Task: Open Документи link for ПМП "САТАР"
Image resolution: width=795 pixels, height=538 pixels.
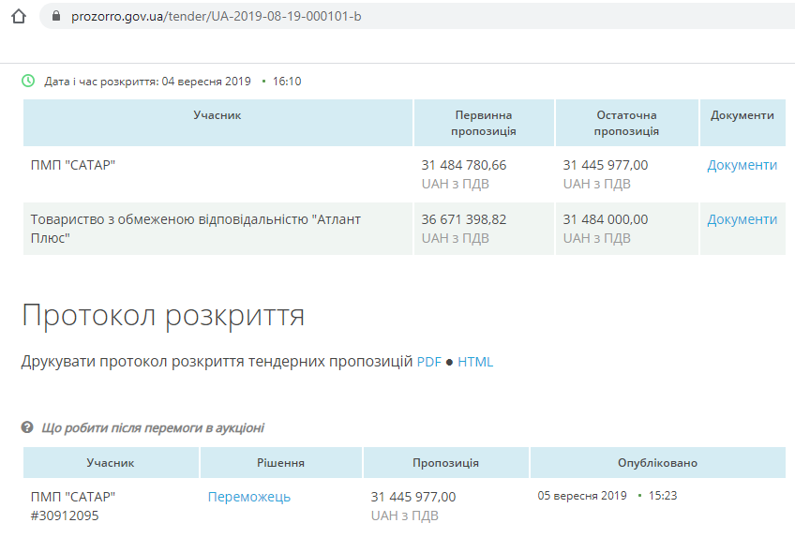Action: [x=742, y=165]
